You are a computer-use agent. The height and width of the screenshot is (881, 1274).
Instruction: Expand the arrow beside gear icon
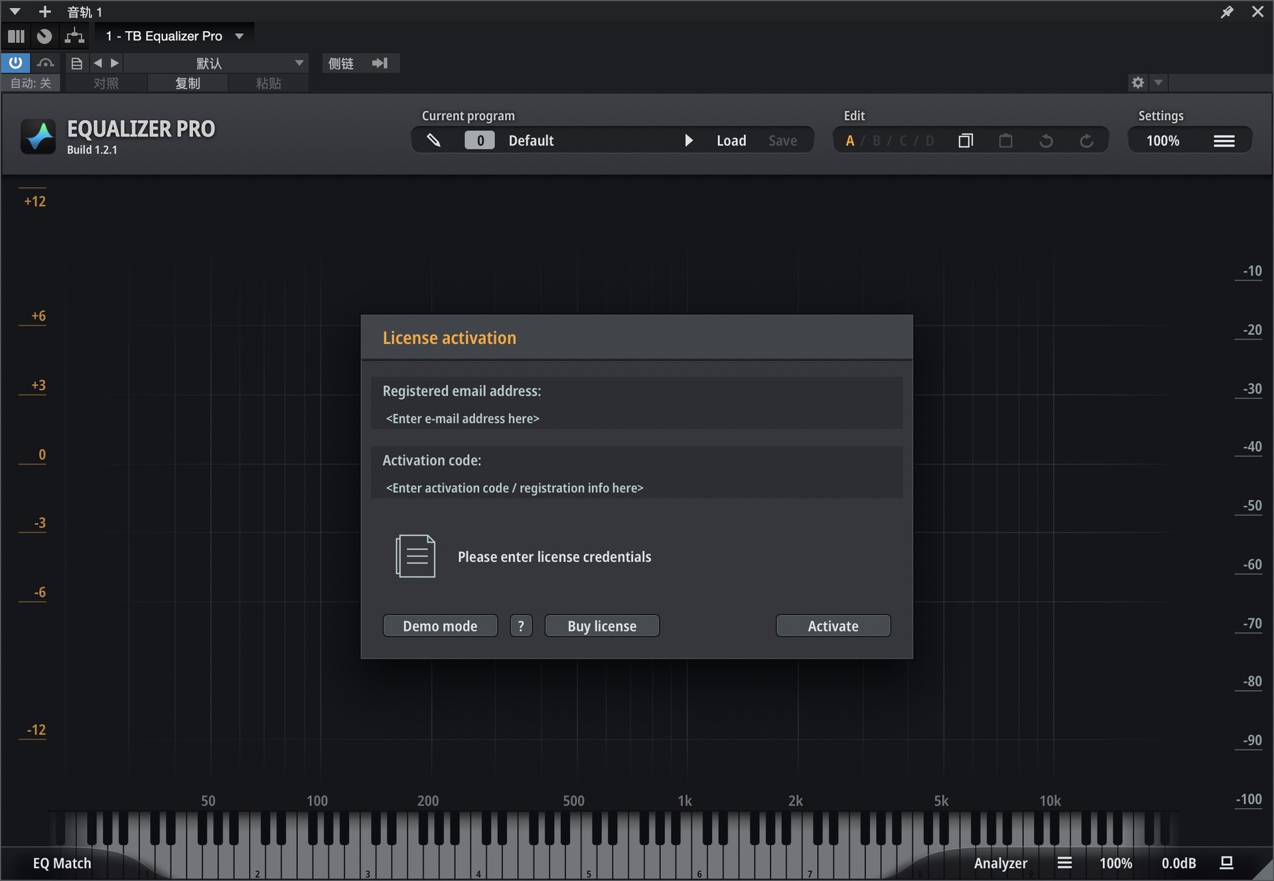(x=1159, y=82)
